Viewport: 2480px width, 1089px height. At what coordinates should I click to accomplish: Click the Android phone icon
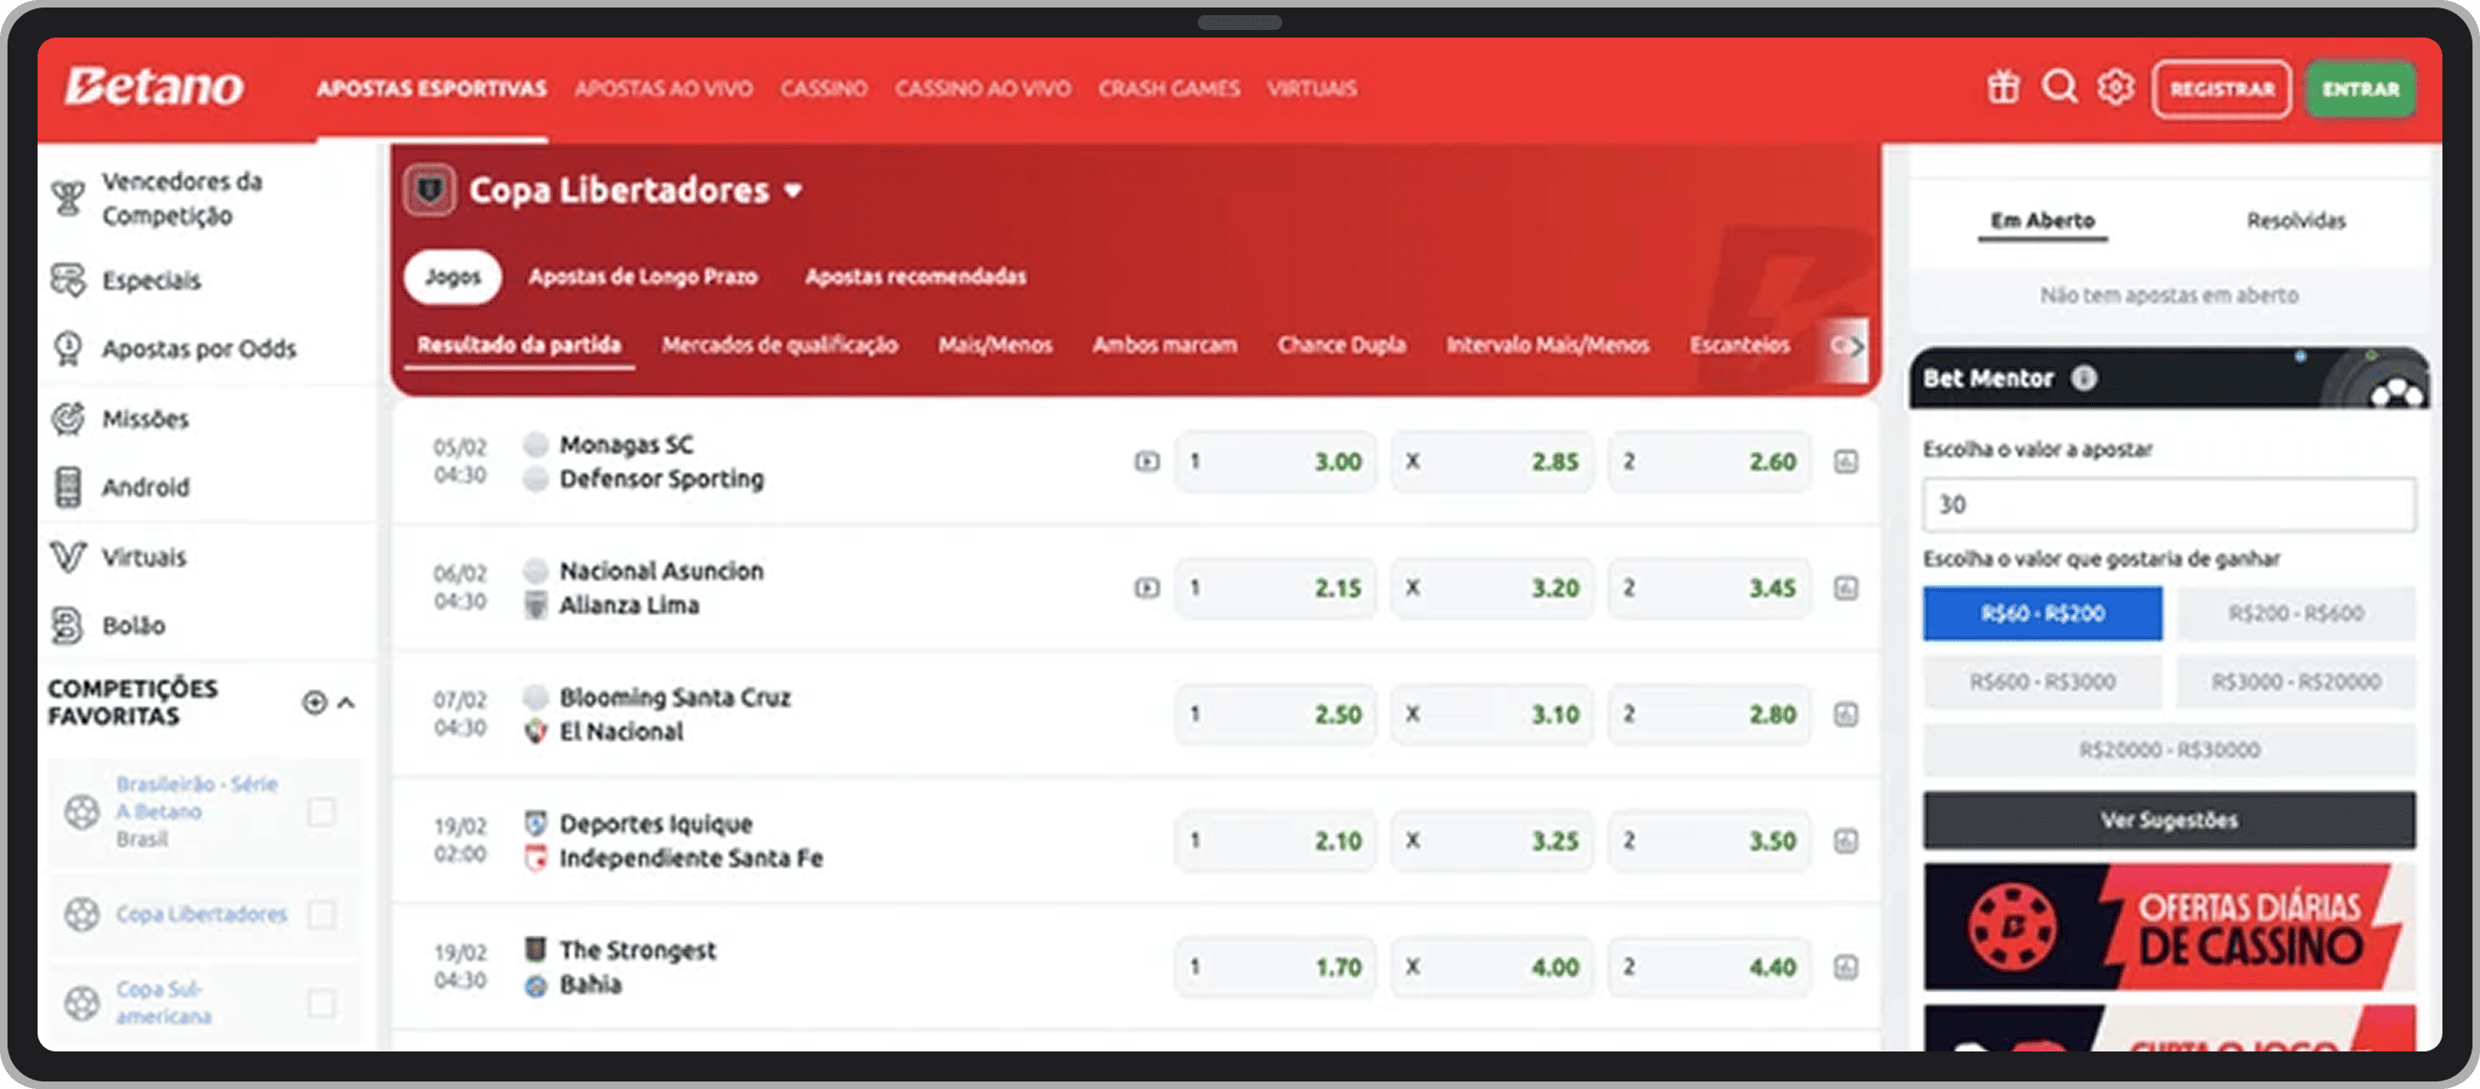click(x=69, y=487)
